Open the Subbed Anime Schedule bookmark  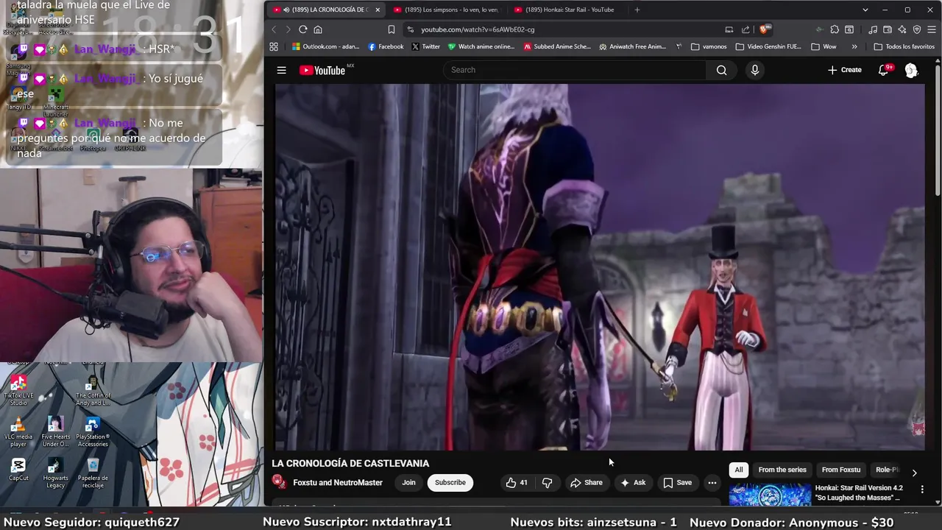click(557, 46)
